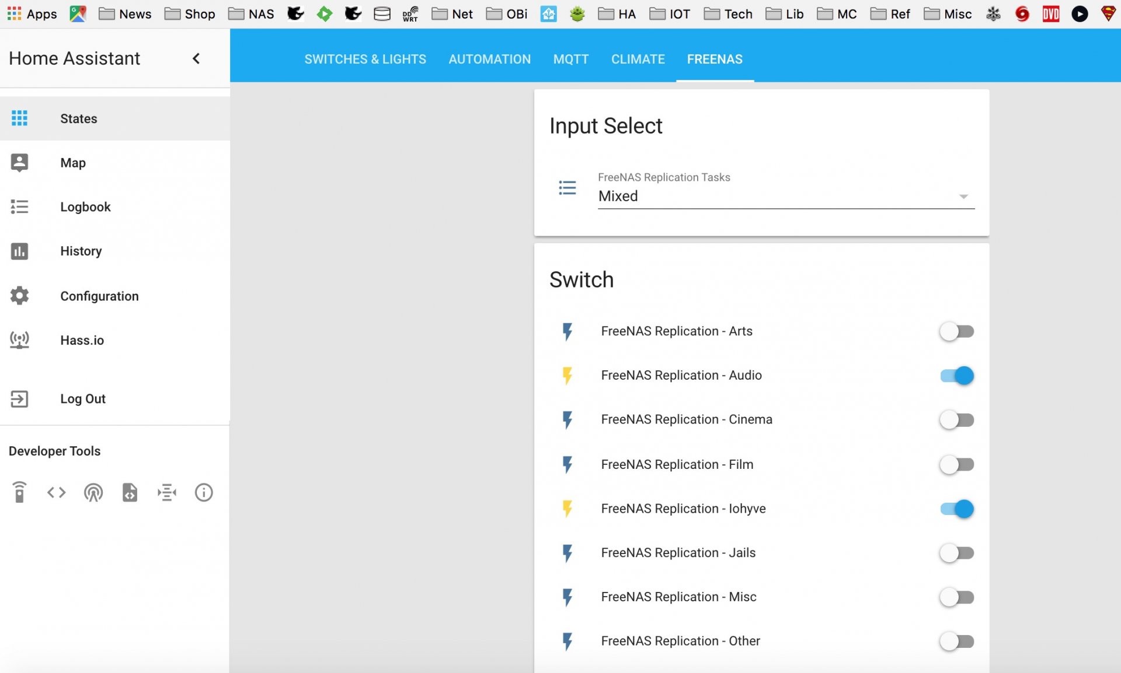Open the file-code developer tool icon
Screen dimensions: 1121x673
[130, 493]
